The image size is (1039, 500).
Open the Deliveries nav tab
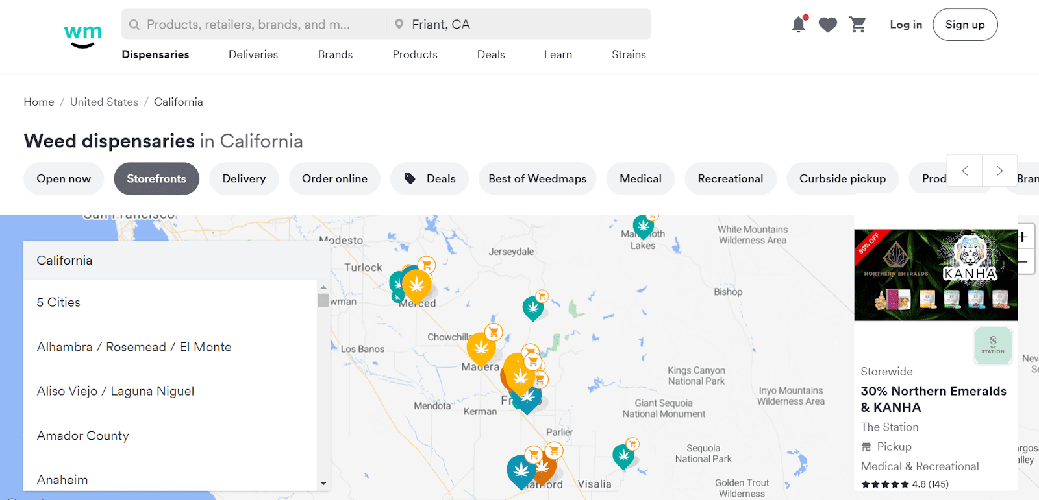coord(253,54)
